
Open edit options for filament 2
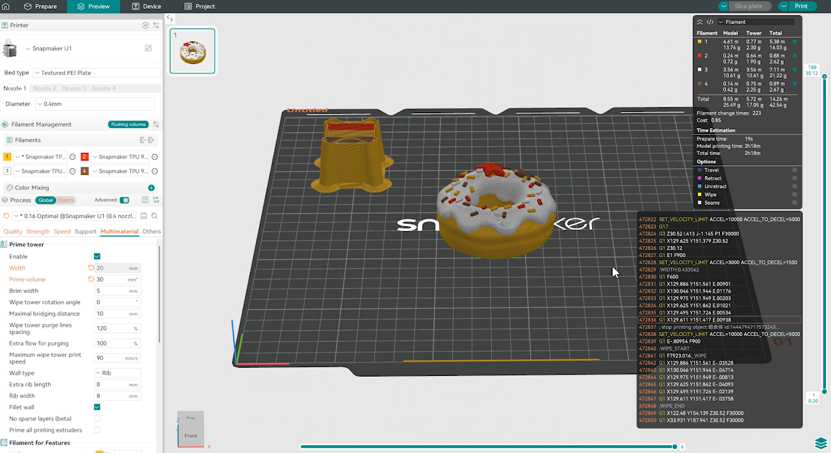coord(155,157)
